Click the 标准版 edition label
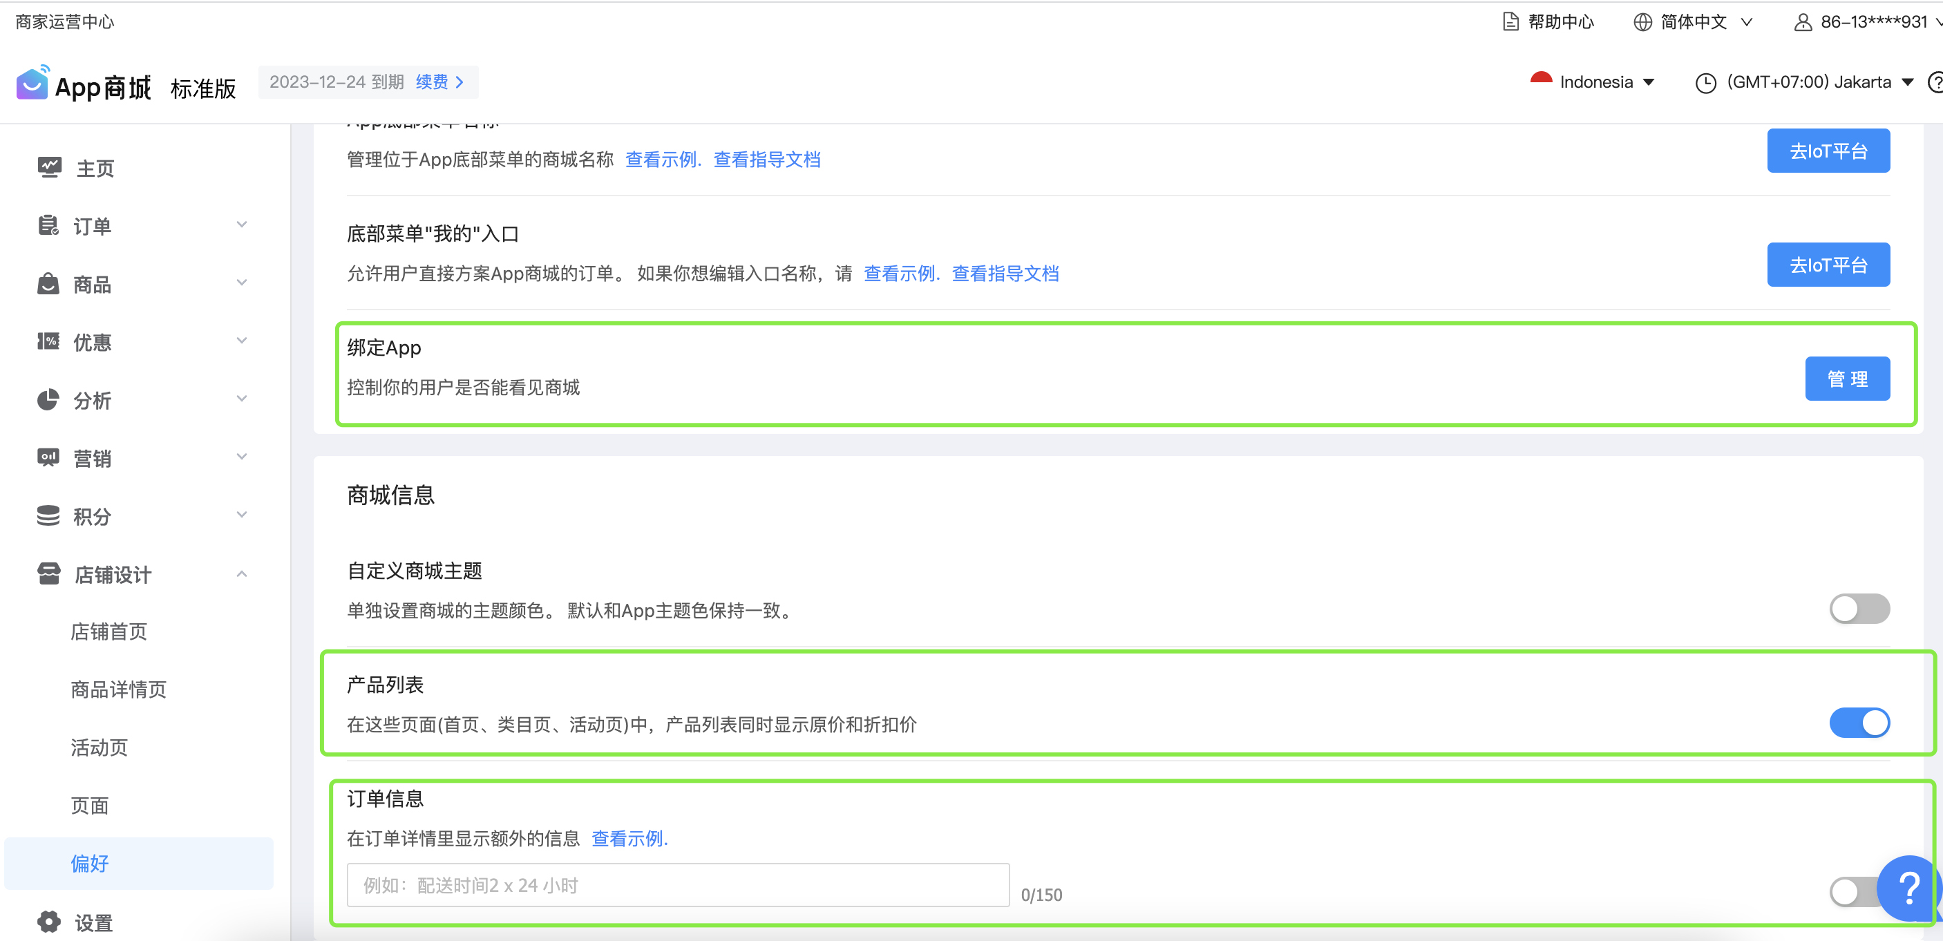This screenshot has height=941, width=1943. 204,88
